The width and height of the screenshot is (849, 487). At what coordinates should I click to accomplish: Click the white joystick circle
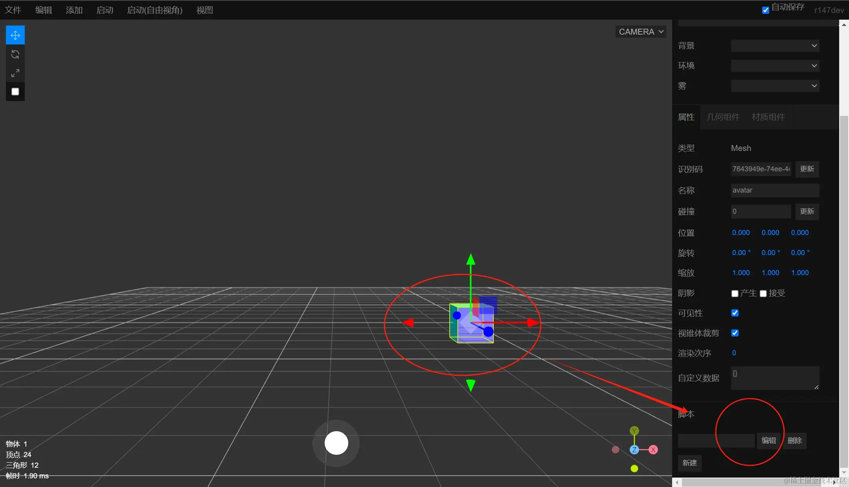pos(336,443)
